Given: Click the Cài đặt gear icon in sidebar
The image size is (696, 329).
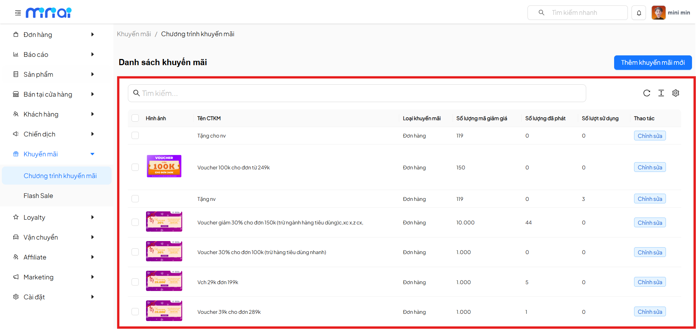Looking at the screenshot, I should [16, 297].
